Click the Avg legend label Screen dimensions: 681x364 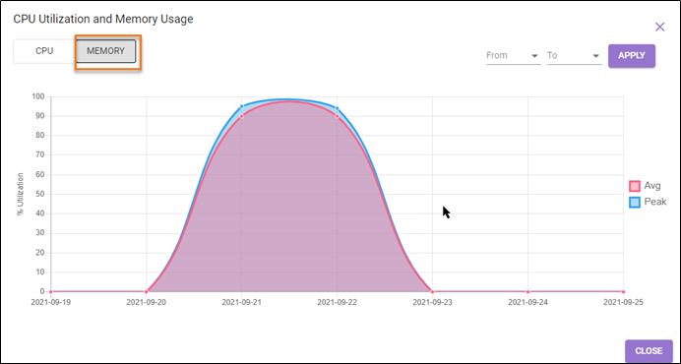pyautogui.click(x=652, y=186)
